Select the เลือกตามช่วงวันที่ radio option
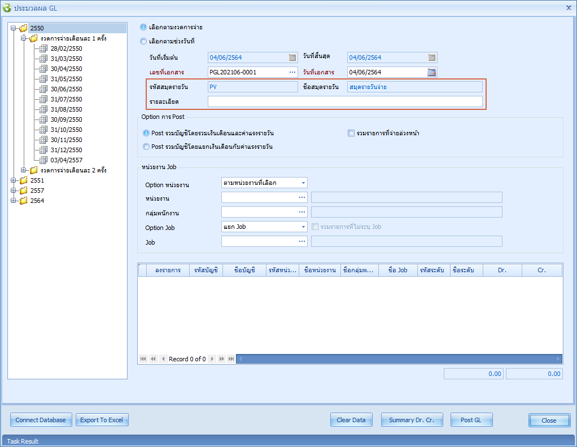The width and height of the screenshot is (577, 447). [x=143, y=42]
